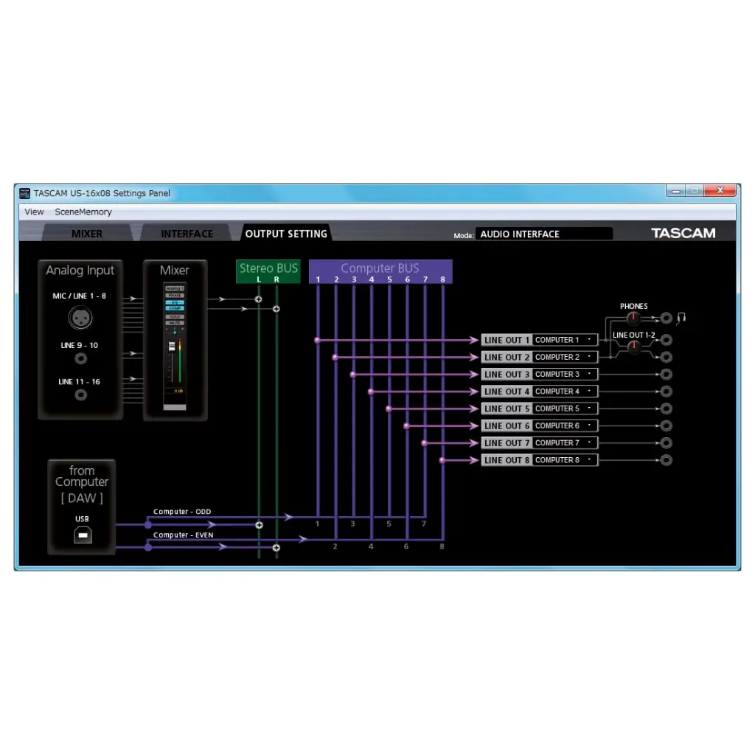Click the LINE OUT 8 output jack icon
755x755 pixels.
pyautogui.click(x=667, y=460)
